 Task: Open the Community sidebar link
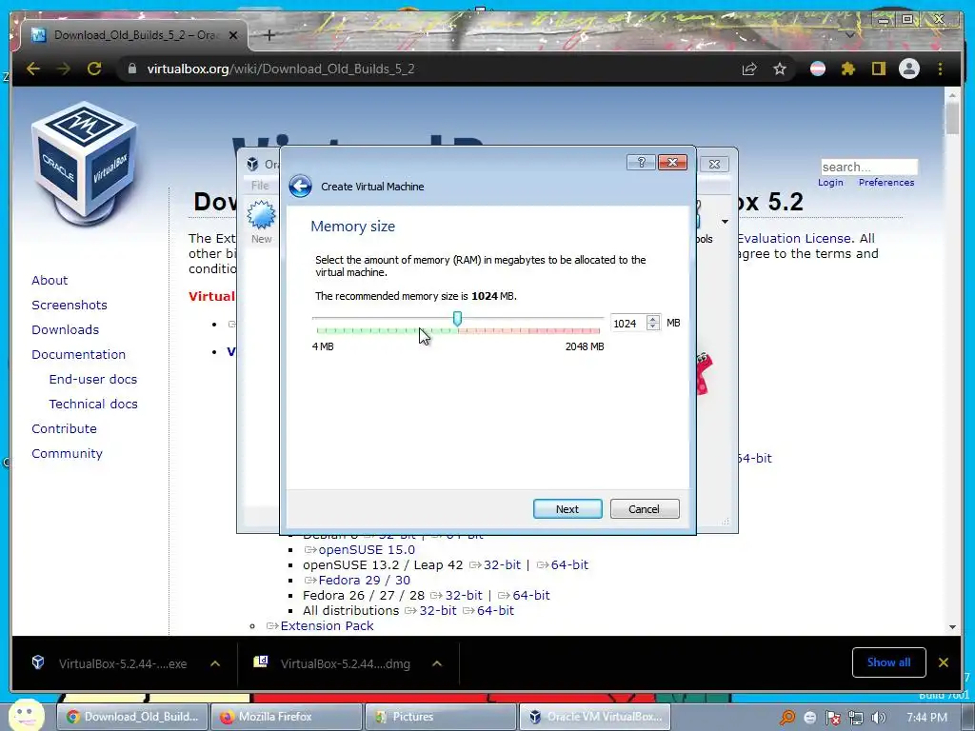(68, 454)
